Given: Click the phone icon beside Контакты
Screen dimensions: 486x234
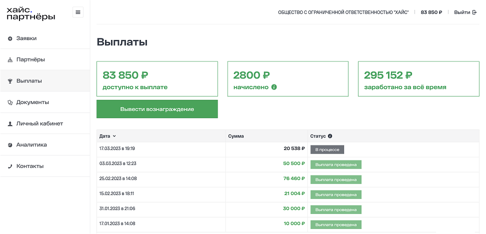Looking at the screenshot, I should click(10, 166).
